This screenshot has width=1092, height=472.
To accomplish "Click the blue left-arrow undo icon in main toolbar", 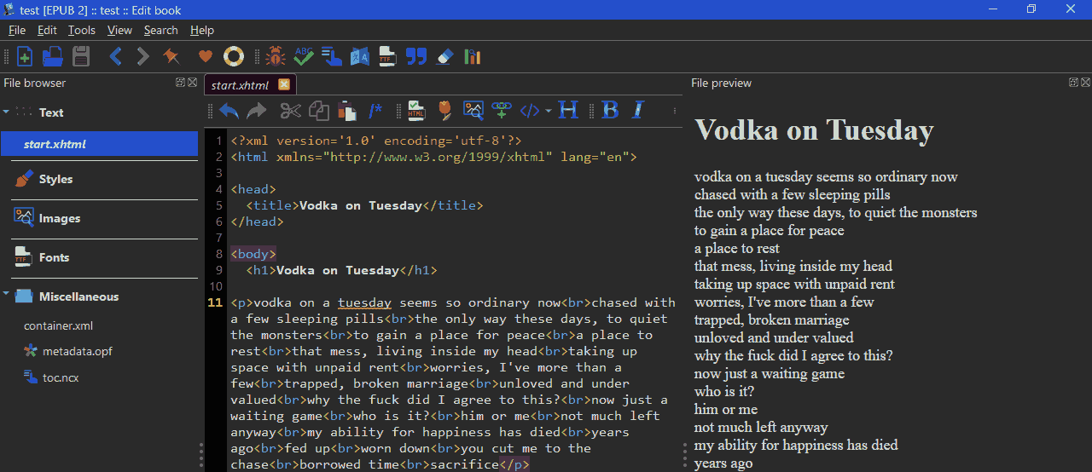I will [116, 57].
